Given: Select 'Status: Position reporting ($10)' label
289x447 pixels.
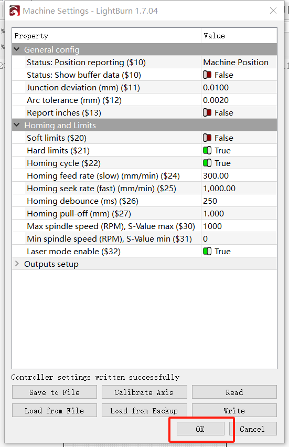Looking at the screenshot, I should click(86, 63).
